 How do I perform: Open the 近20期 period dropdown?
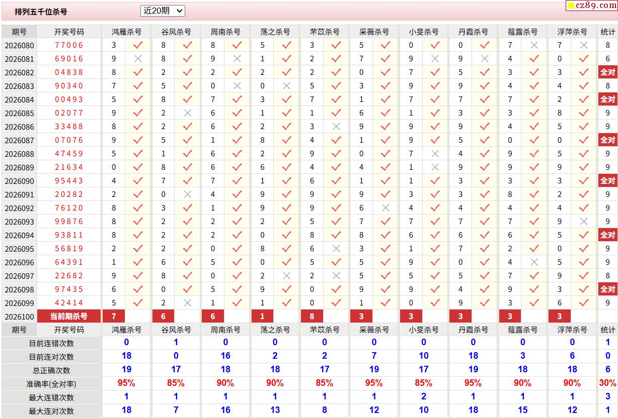(163, 11)
